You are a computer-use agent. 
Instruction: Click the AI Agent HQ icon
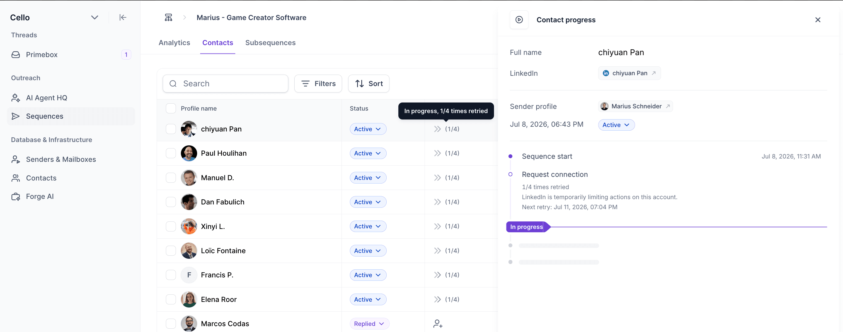pos(16,98)
